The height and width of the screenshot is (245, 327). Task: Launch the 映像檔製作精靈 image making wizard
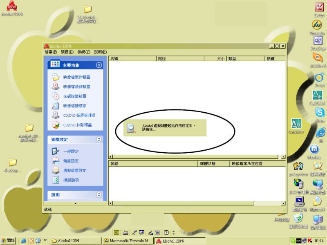(71, 77)
